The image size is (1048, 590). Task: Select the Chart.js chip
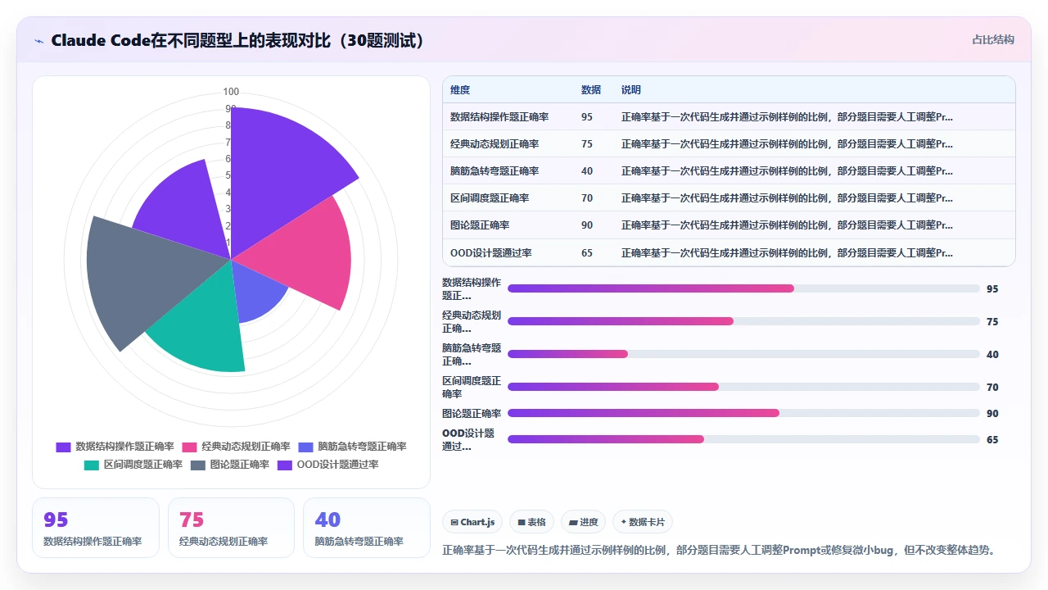point(473,522)
